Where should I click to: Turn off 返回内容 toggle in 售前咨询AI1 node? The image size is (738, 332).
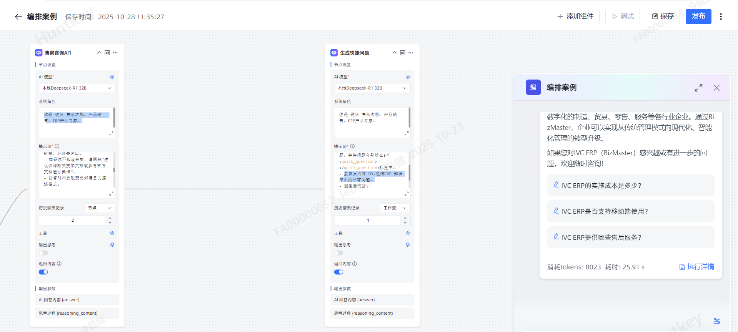(43, 272)
